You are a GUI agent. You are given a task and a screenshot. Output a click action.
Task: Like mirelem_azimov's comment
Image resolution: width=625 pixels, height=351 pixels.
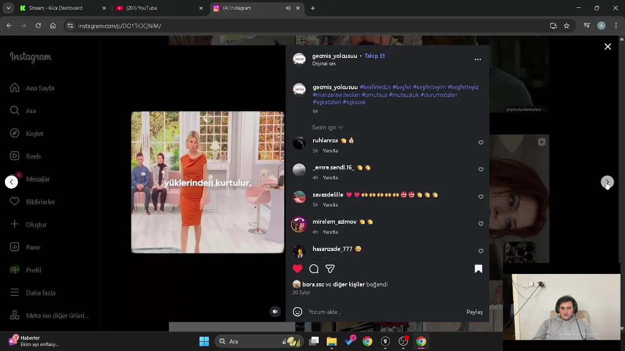click(x=481, y=224)
